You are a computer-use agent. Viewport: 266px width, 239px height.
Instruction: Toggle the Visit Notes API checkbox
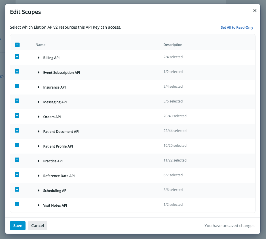tap(17, 204)
